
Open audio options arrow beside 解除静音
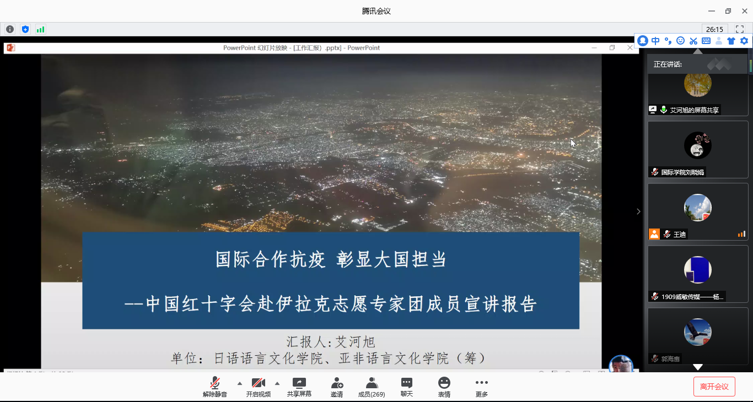click(239, 383)
